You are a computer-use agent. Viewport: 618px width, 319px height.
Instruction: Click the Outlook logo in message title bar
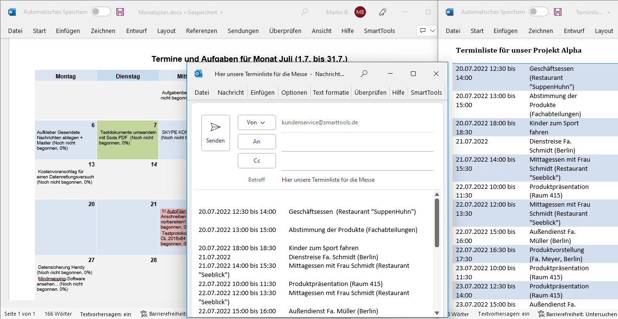(x=199, y=74)
